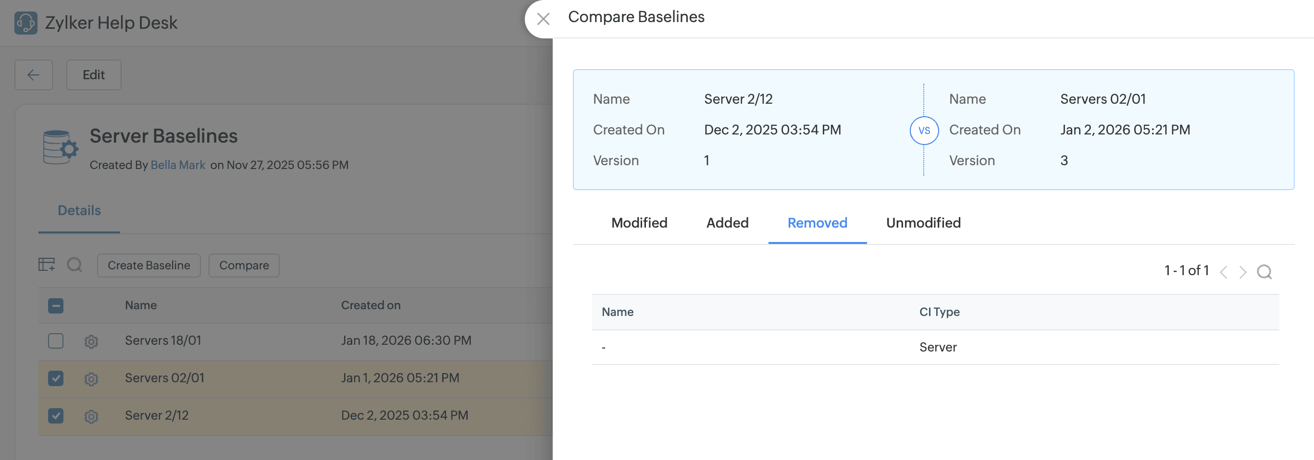Click the Server Baselines database icon
This screenshot has height=460, width=1314.
[60, 147]
